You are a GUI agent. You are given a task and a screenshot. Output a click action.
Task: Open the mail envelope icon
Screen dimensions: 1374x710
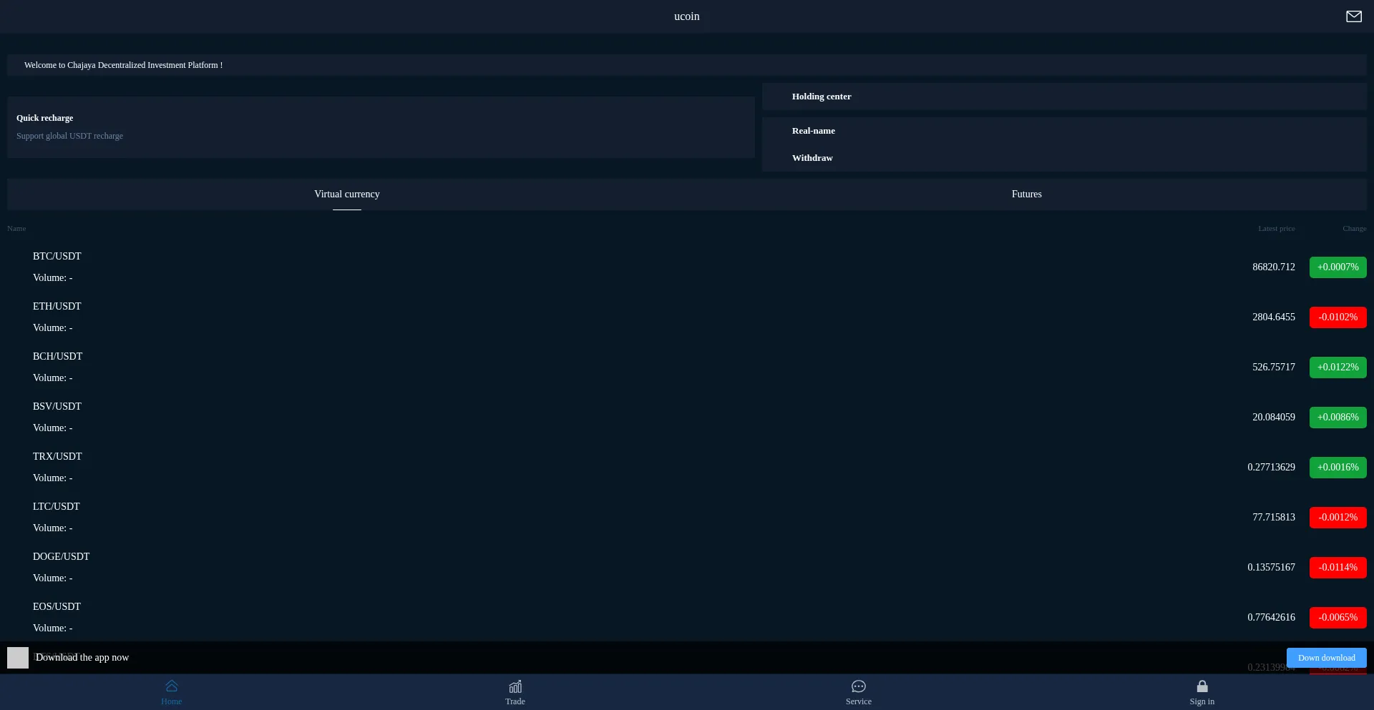click(x=1353, y=16)
